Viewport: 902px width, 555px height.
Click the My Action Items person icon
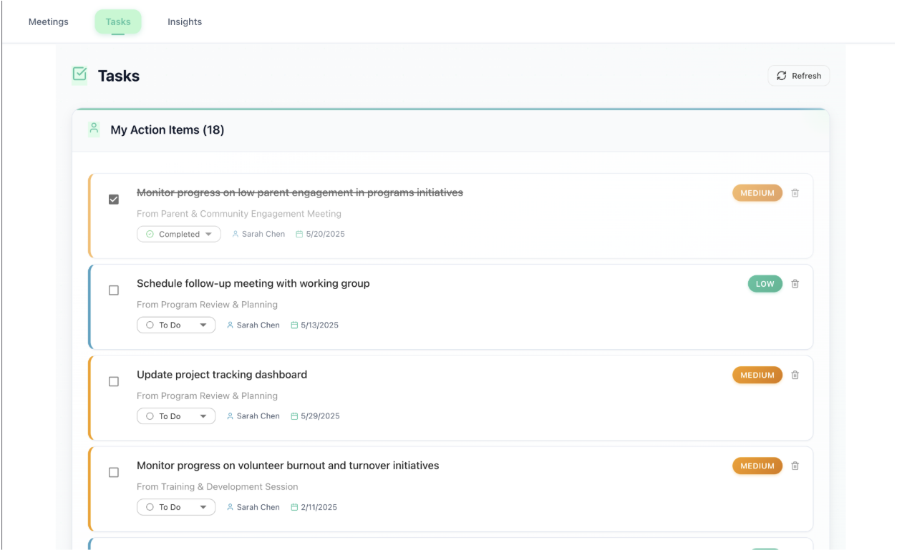94,129
